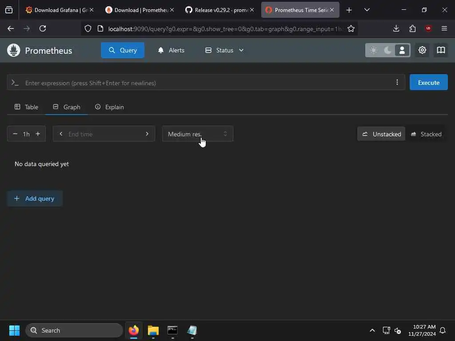Open the terminal window from taskbar
Viewport: 455px width, 341px height.
point(172,330)
